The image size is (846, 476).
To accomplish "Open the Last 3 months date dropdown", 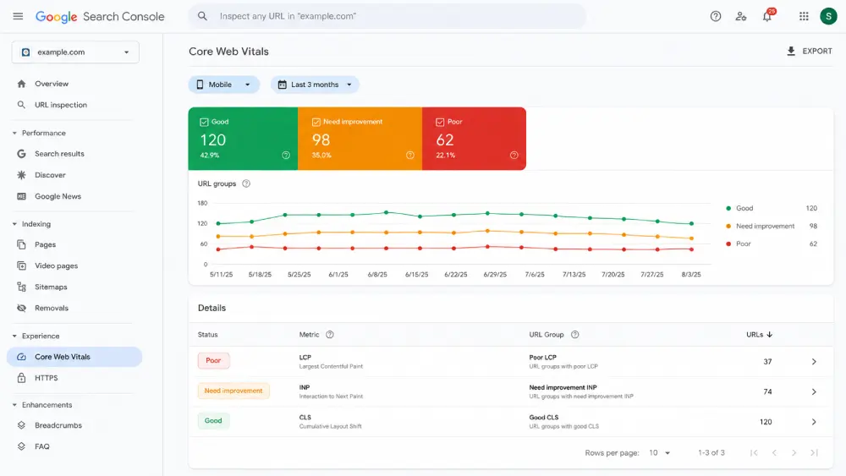I will pyautogui.click(x=315, y=85).
